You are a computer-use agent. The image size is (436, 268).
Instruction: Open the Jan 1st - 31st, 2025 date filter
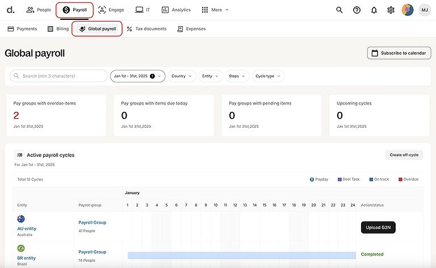click(137, 76)
